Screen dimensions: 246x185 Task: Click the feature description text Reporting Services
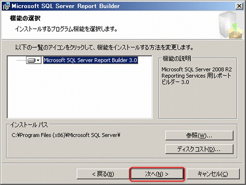click(183, 76)
